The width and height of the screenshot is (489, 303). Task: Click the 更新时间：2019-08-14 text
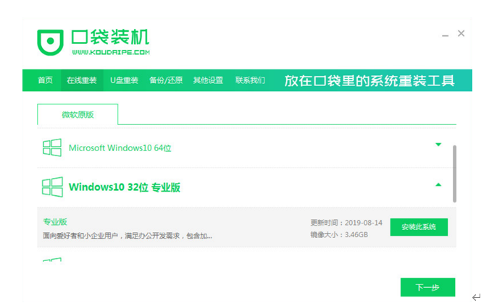coord(346,223)
